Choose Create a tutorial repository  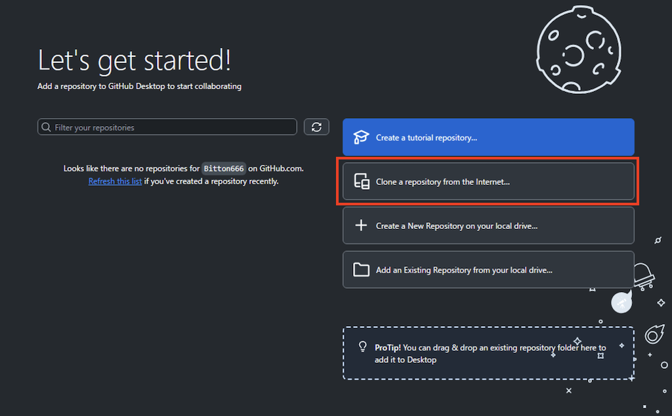(488, 137)
